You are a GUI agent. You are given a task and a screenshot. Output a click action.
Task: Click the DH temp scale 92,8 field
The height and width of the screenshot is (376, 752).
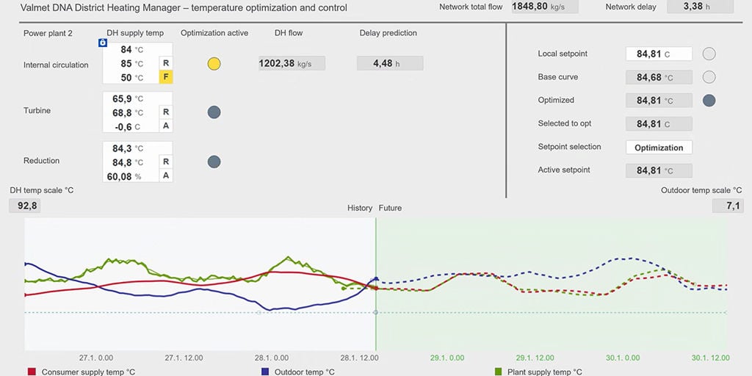point(24,206)
